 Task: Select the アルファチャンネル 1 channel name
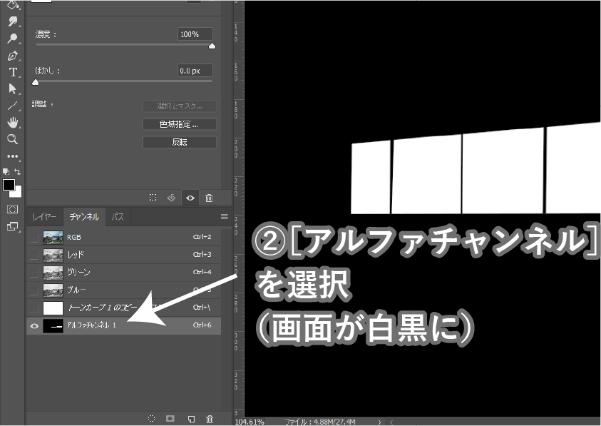click(91, 325)
